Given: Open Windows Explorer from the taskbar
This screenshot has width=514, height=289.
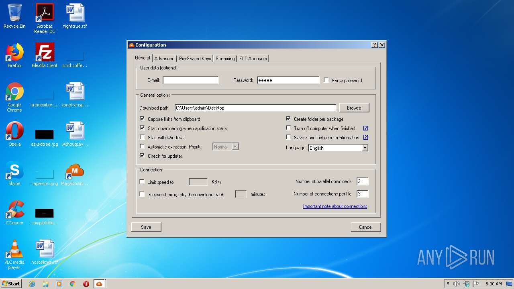Looking at the screenshot, I should point(45,284).
